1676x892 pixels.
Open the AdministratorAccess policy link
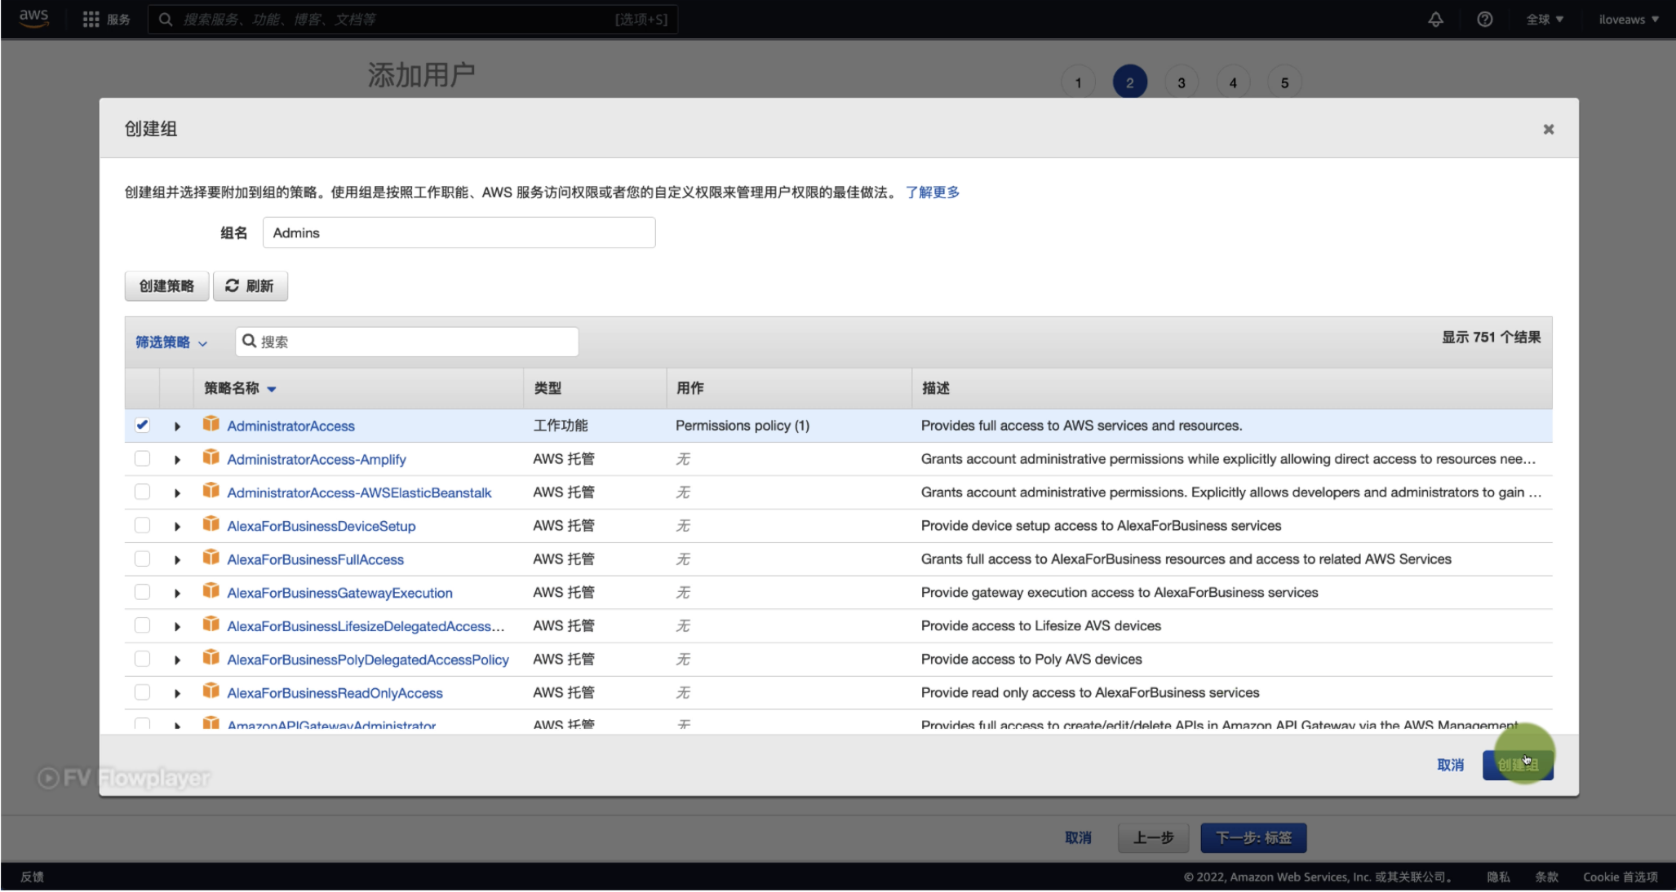click(x=290, y=426)
